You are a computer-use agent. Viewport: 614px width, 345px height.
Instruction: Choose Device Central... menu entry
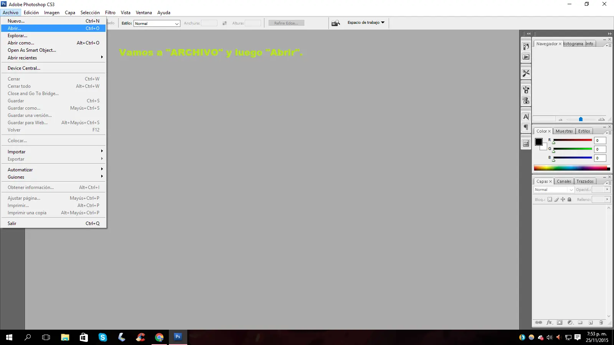(53, 68)
